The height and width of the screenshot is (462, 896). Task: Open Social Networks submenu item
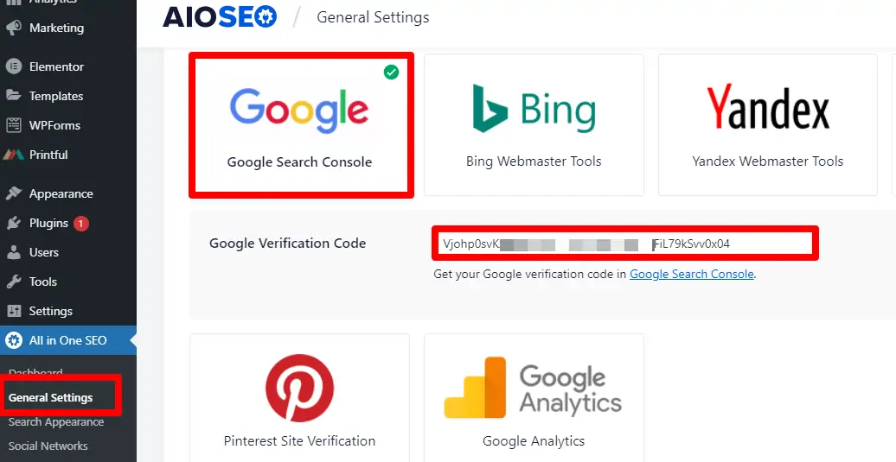[48, 446]
